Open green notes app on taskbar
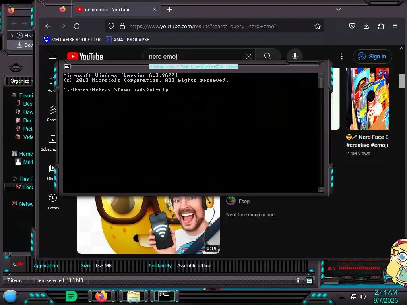This screenshot has width=407, height=305. point(72,296)
